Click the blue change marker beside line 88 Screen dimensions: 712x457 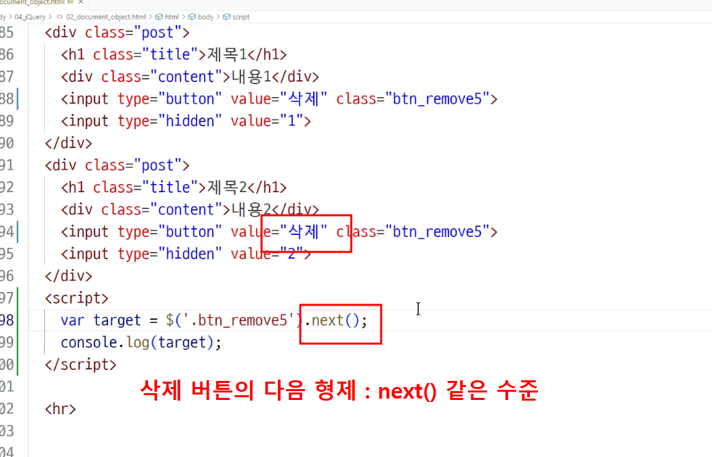pyautogui.click(x=18, y=99)
